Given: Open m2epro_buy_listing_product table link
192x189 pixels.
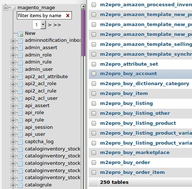Looking at the screenshot, I should pos(138,123).
